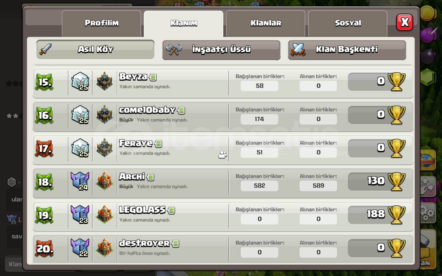
Task: Select ARCHi's league badge showing 24
Action: [80, 181]
